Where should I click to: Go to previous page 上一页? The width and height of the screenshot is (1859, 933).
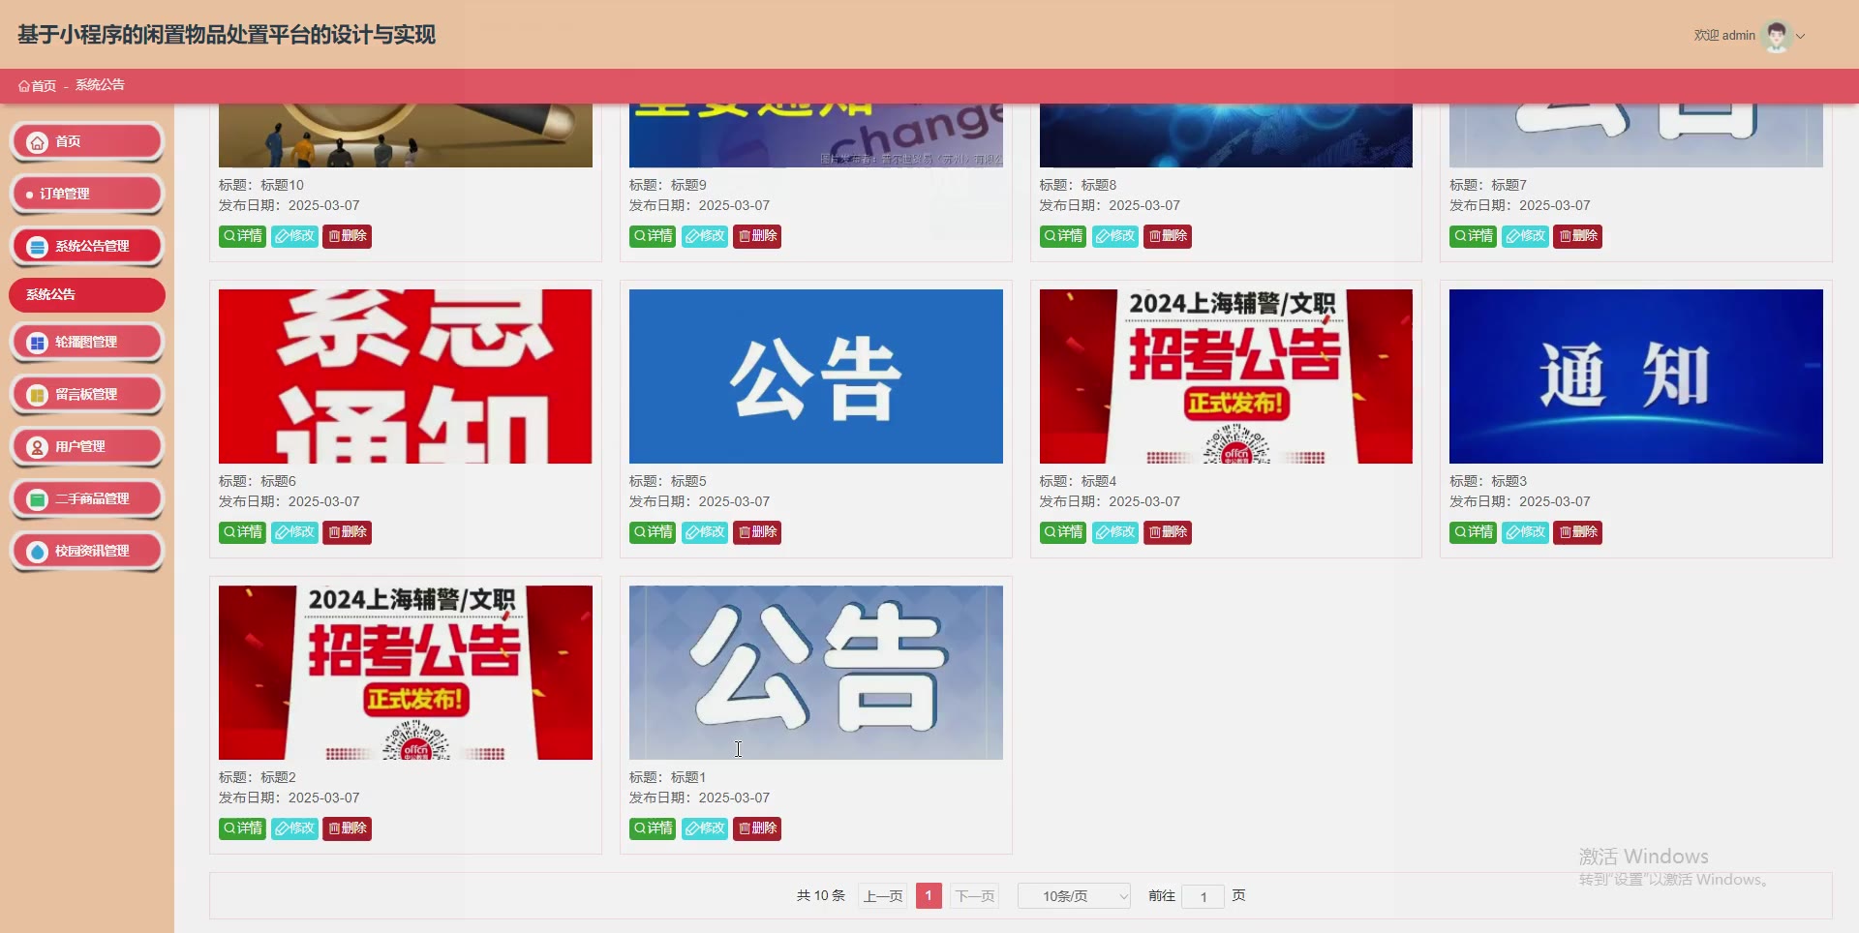coord(883,896)
